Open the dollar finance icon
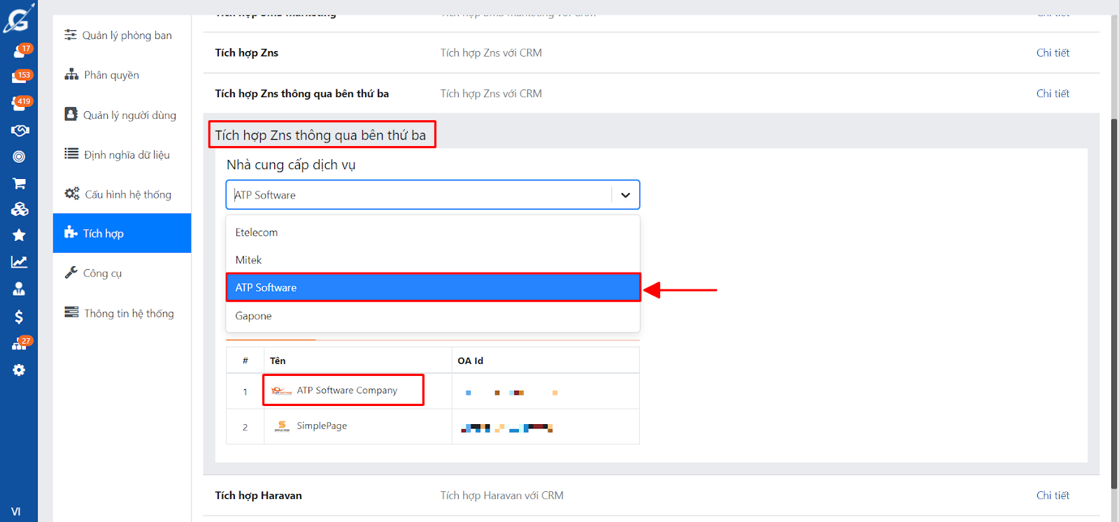 [x=19, y=317]
